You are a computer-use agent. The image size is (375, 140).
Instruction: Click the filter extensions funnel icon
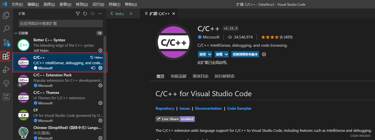pos(78,14)
